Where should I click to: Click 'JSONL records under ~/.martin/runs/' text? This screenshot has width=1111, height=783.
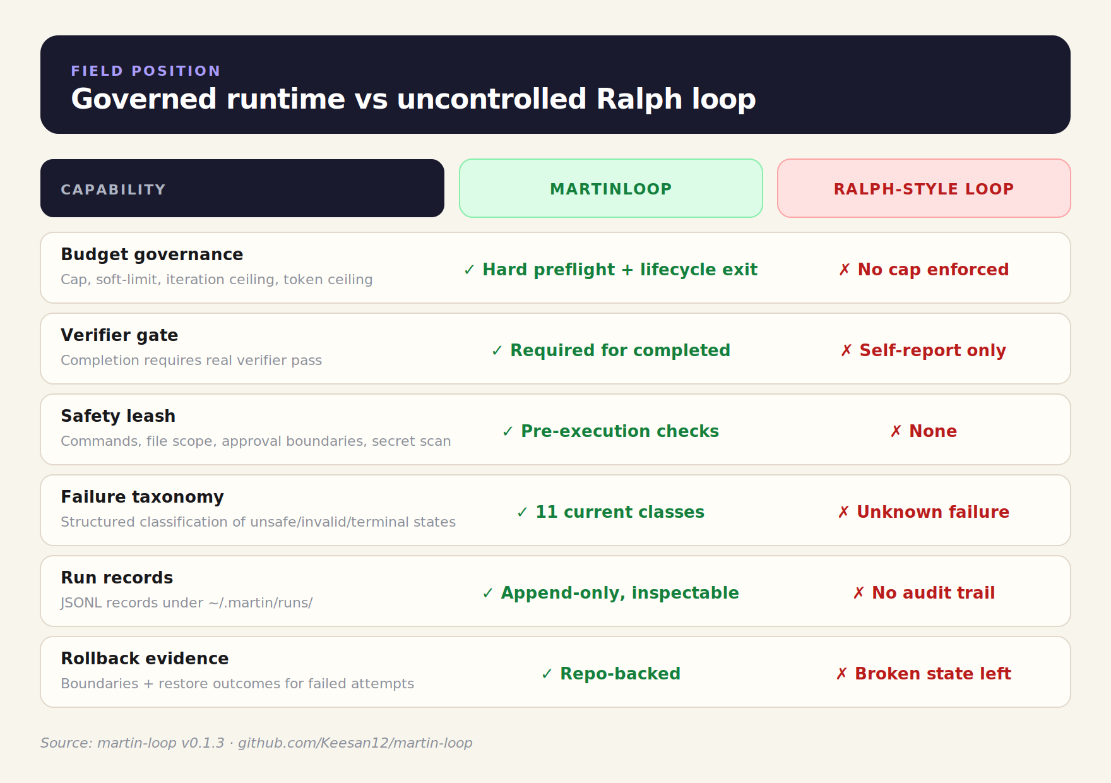coord(187,603)
